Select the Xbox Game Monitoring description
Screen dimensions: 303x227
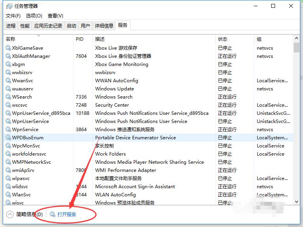122,64
